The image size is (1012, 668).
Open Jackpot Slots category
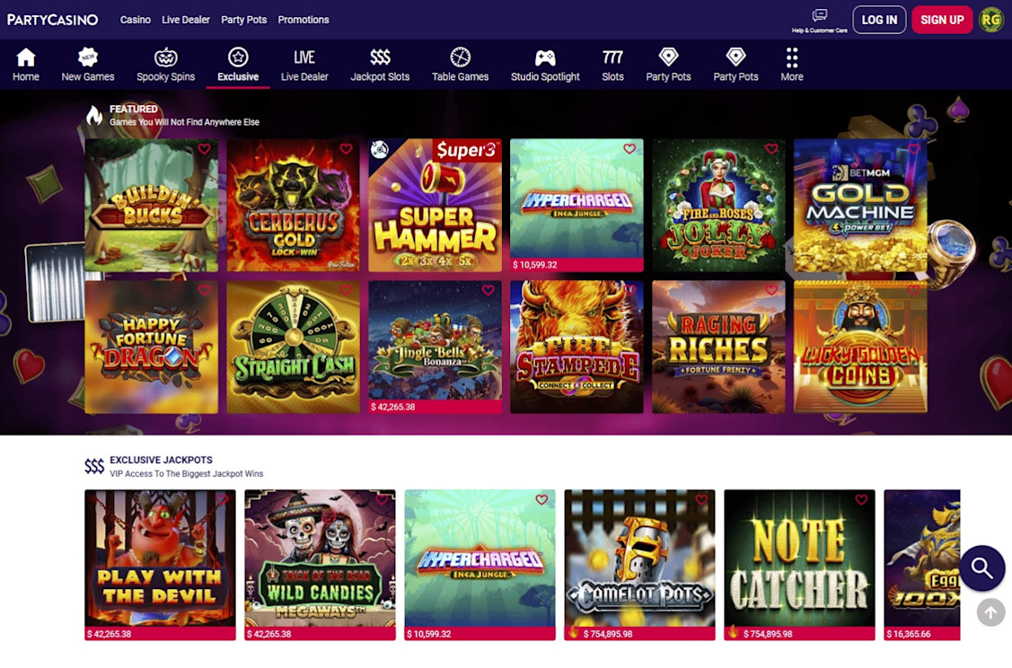(x=380, y=65)
